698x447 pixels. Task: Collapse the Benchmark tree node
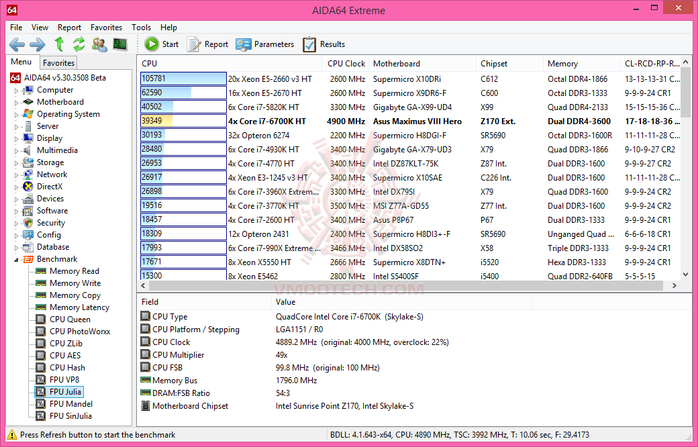click(17, 260)
